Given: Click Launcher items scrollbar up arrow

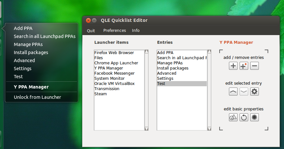Looking at the screenshot, I should [147, 51].
